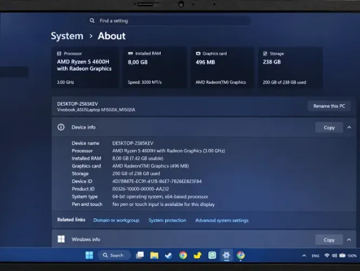This screenshot has height=271, width=360.
Task: Click the Processor chip icon
Action: (x=59, y=54)
